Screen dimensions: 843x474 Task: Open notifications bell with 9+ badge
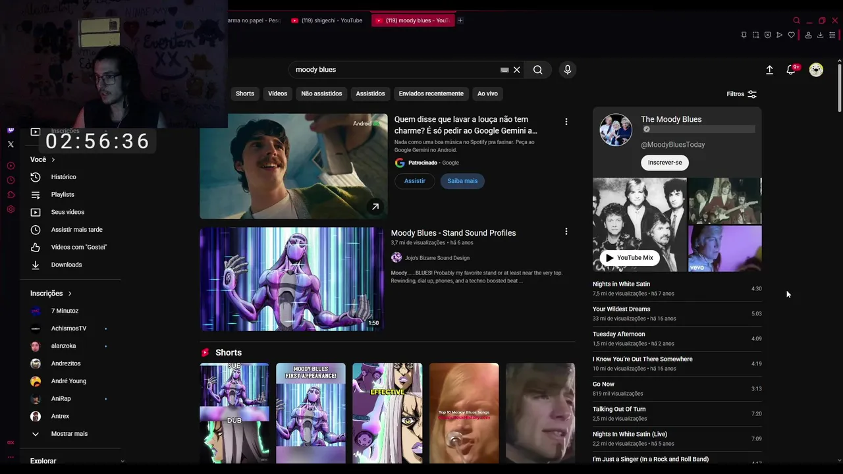pos(792,70)
